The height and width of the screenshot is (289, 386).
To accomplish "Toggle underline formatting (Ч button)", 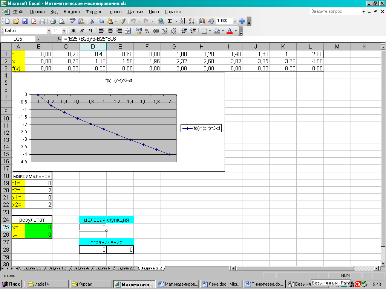I will click(90, 31).
